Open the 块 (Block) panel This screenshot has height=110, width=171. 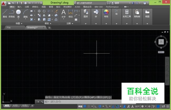pos(96,13)
